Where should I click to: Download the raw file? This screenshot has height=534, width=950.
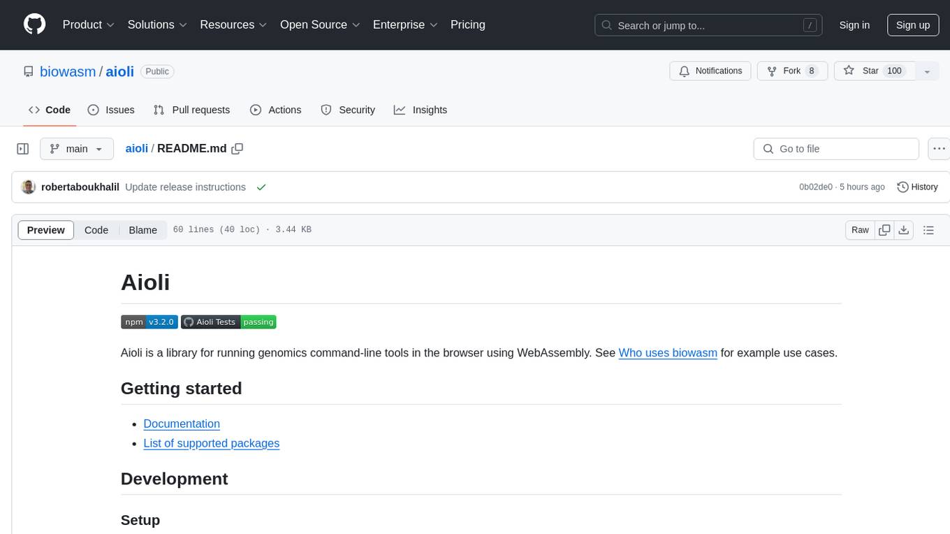(904, 230)
